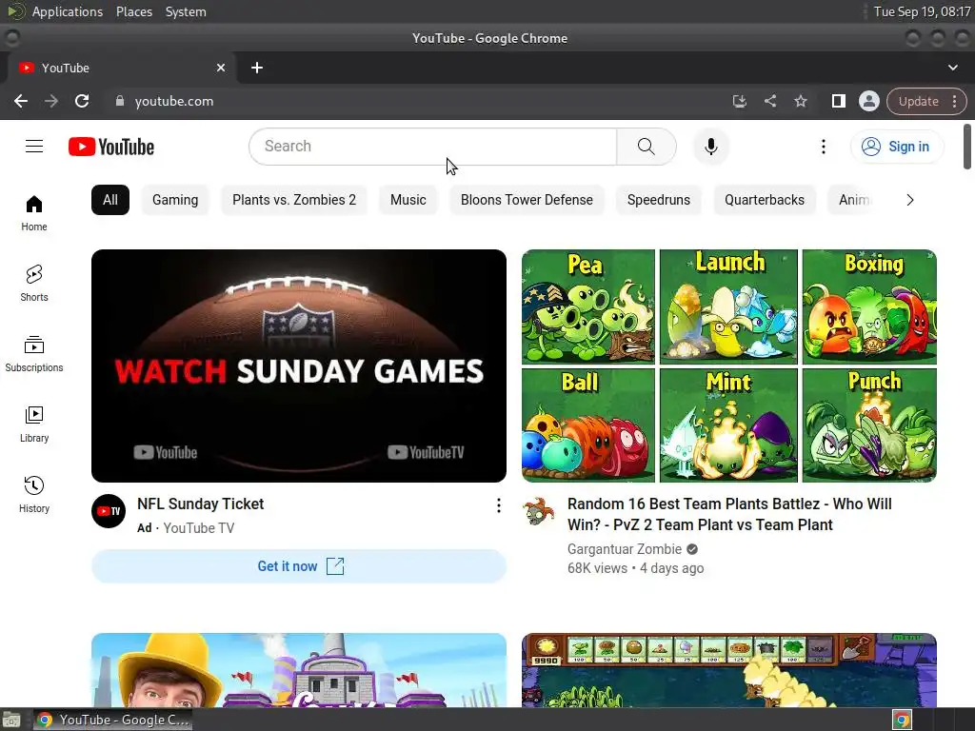
Task: Open Plants Battlez video thumbnail
Action: click(728, 366)
